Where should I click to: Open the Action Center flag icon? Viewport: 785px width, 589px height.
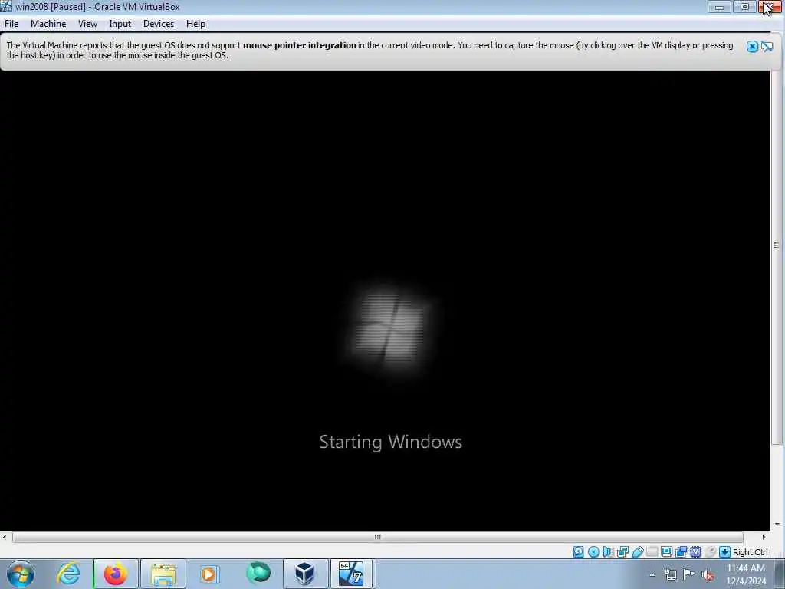coord(689,574)
